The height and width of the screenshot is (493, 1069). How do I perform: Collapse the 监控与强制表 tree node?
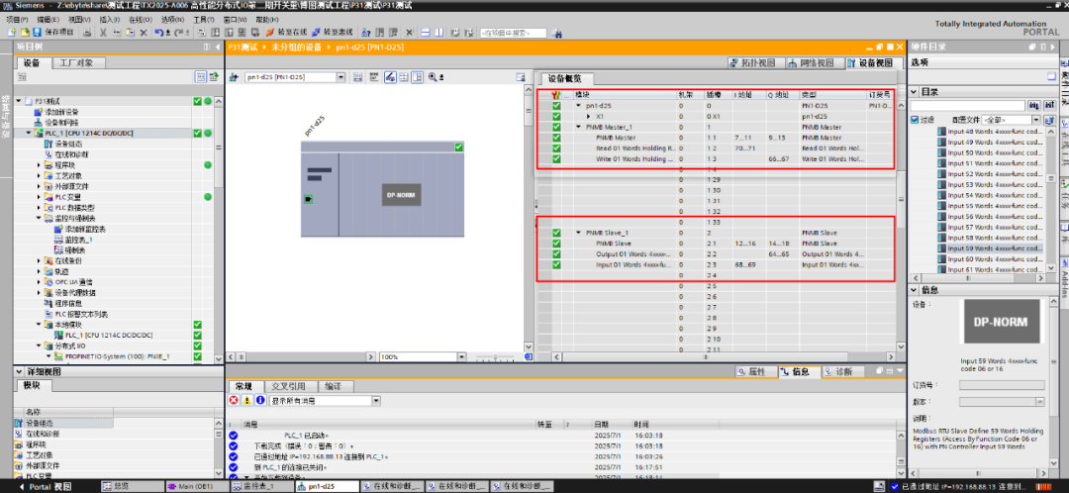pyautogui.click(x=39, y=218)
